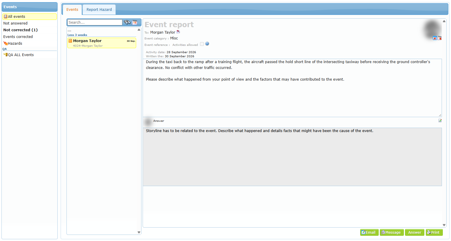Click the Event report heading
The width and height of the screenshot is (451, 241).
pyautogui.click(x=169, y=25)
